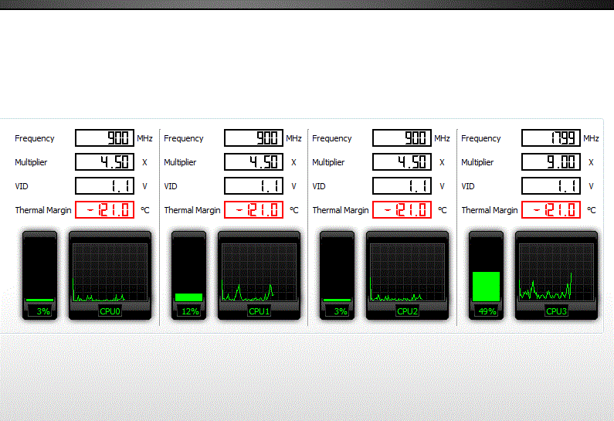614x421 pixels.
Task: Click the CPU1 frequency value field
Action: [x=253, y=138]
